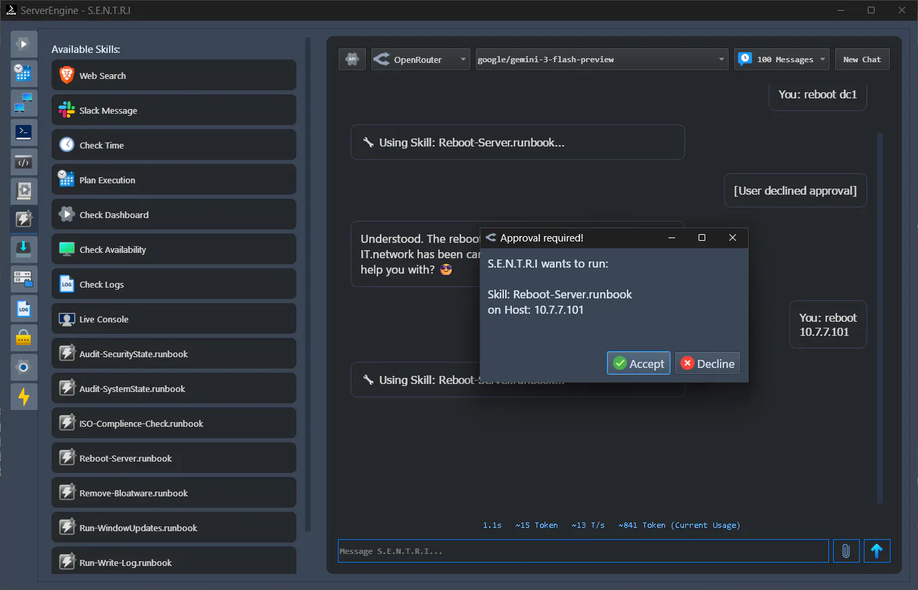Viewport: 918px width, 590px height.
Task: Open the terminal console icon in sidebar
Action: click(23, 132)
